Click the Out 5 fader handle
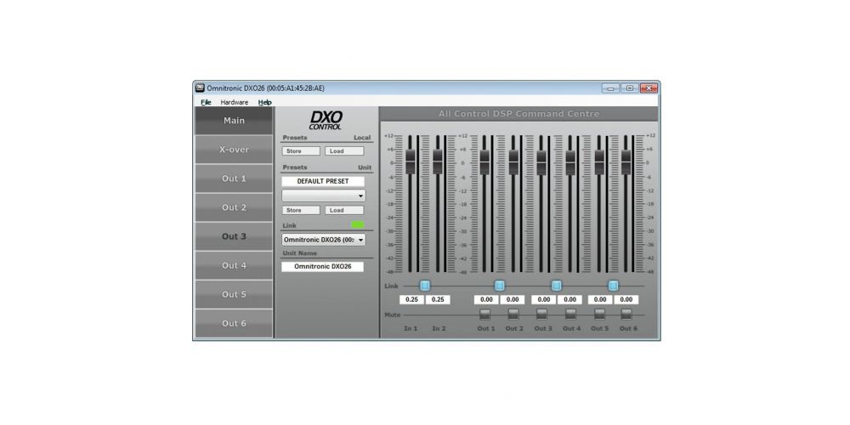Screen dimensions: 850x425 (x=599, y=161)
